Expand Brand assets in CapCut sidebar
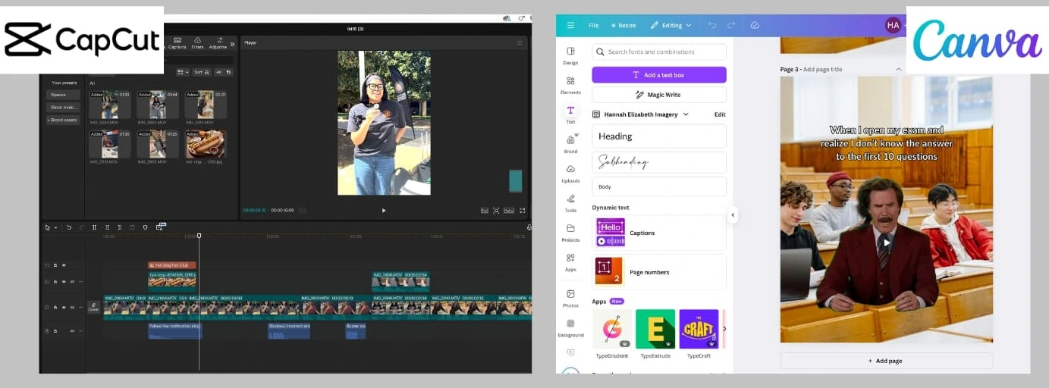 click(x=63, y=120)
